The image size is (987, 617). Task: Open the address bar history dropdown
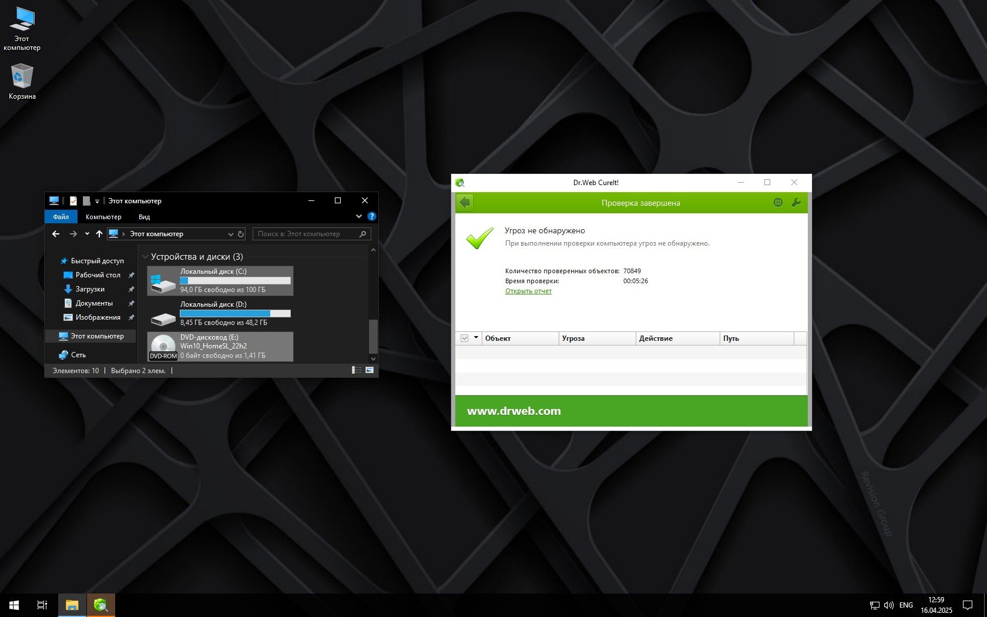(x=231, y=234)
